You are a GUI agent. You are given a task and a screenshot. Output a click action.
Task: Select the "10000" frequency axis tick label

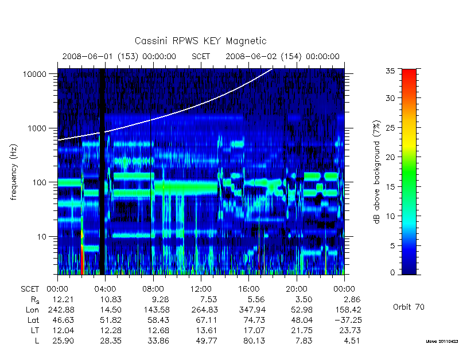pos(34,75)
